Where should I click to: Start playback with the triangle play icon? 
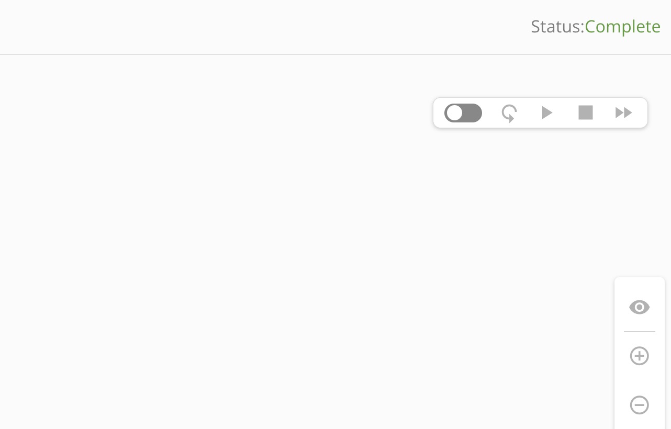547,112
